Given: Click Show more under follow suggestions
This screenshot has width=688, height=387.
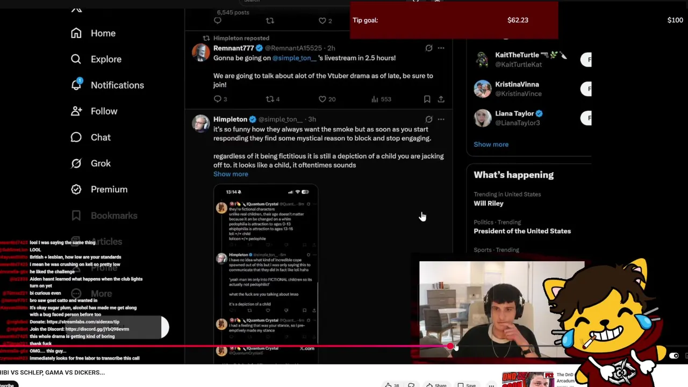Looking at the screenshot, I should point(491,145).
